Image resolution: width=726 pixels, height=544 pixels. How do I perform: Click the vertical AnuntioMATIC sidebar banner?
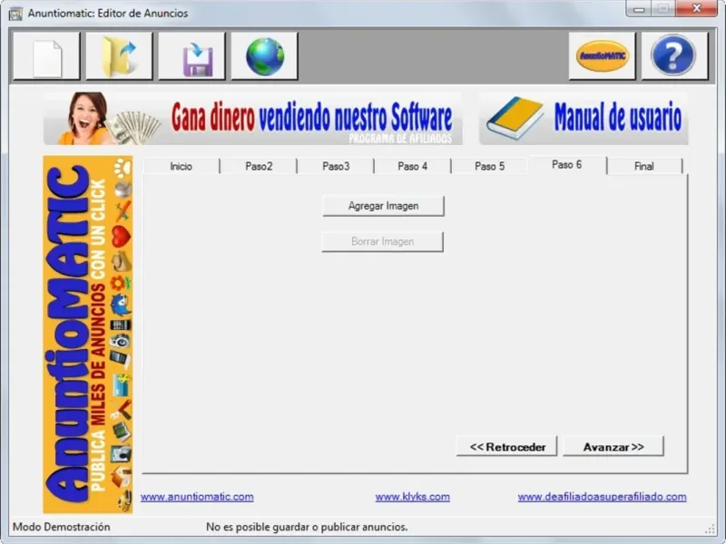tap(88, 334)
